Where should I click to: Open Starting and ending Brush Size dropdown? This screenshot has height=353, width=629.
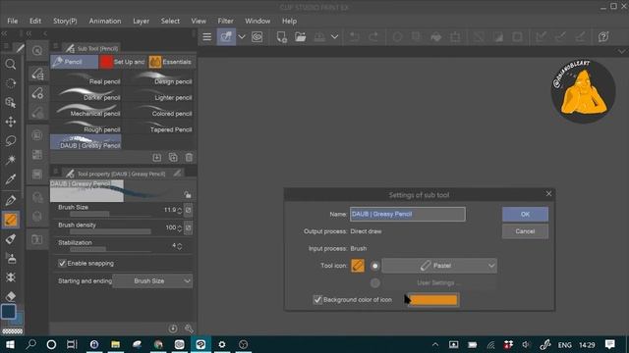[152, 281]
